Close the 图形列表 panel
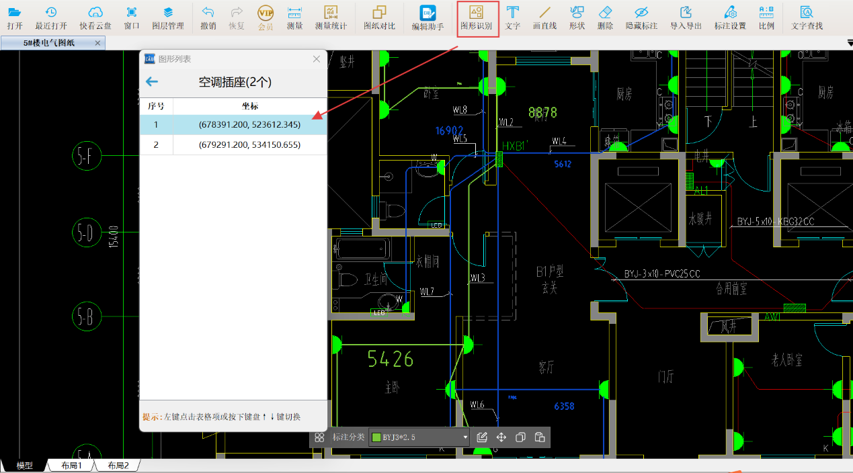Screen dimensions: 853x473 coord(317,59)
